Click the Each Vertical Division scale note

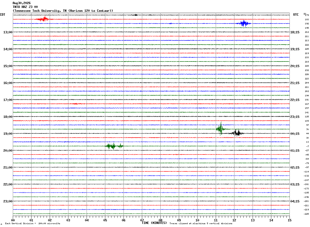pyautogui.click(x=33, y=224)
